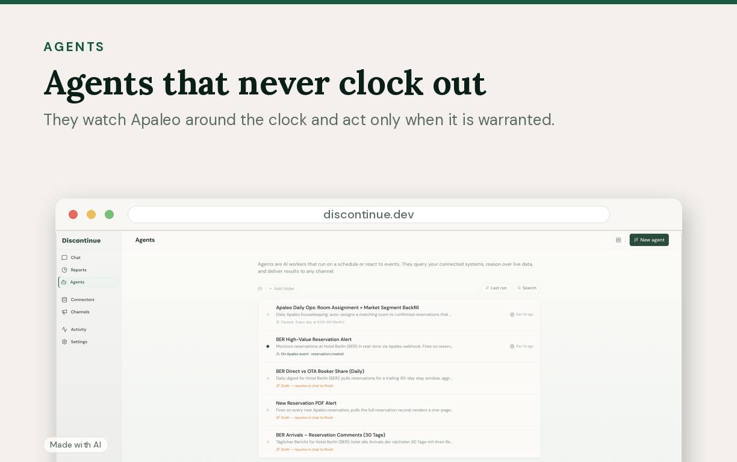
Task: Click Draft resume link under BER Arrivals
Action: coord(305,449)
